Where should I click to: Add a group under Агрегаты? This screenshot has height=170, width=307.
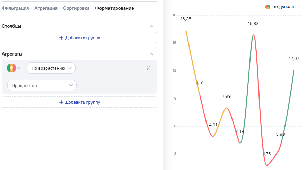(79, 102)
